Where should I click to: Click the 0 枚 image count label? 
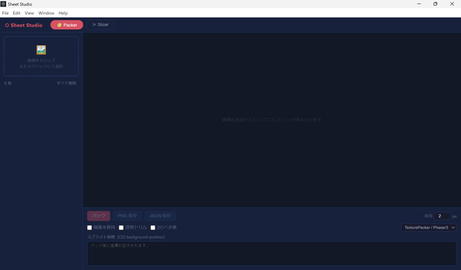click(8, 83)
